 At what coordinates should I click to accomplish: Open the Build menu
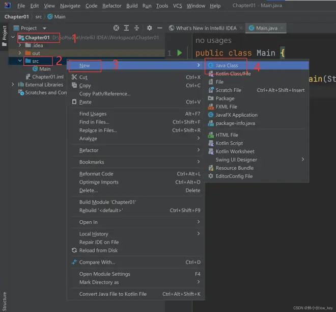[x=132, y=6]
